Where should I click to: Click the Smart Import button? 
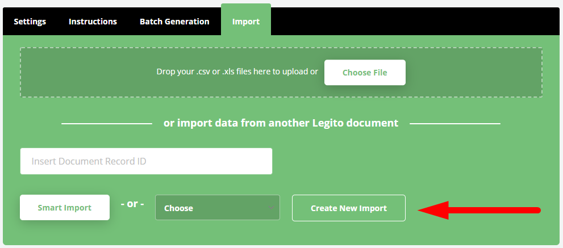(65, 208)
